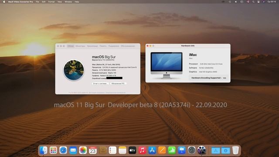Image resolution: width=279 pixels, height=157 pixels.
Task: Open Music app in the dock
Action: coord(142,150)
